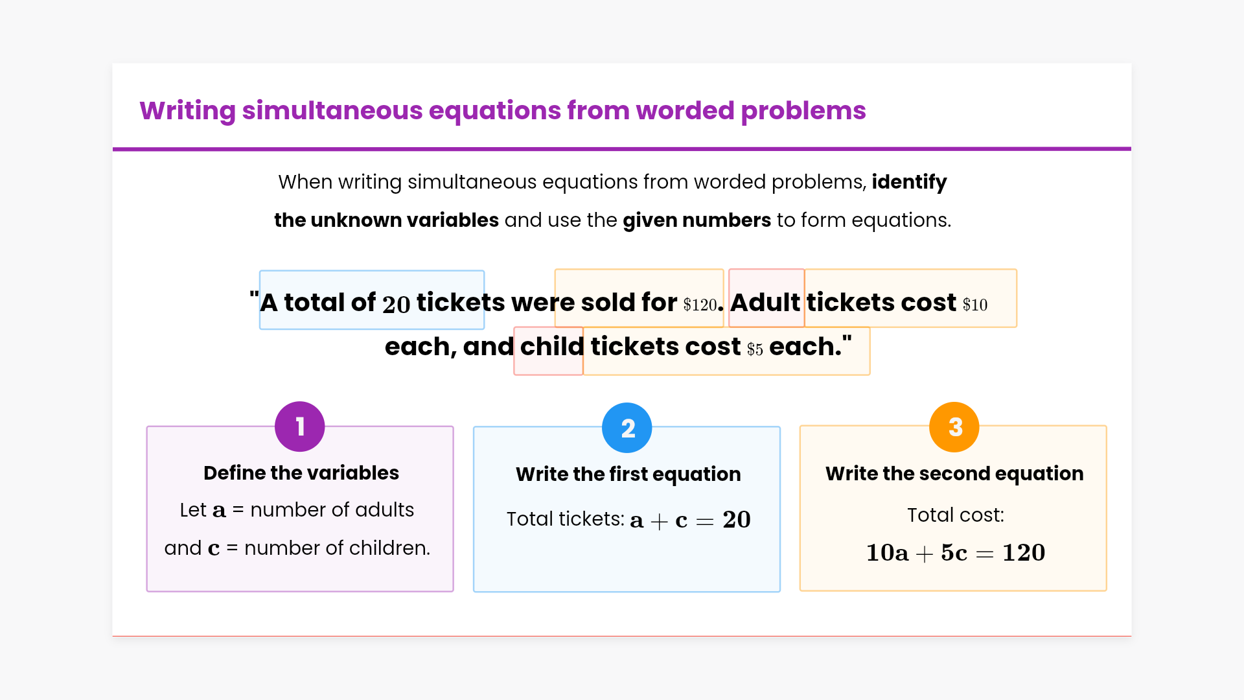1244x700 pixels.
Task: Click the equation 10a + 5c = 120
Action: tap(955, 553)
